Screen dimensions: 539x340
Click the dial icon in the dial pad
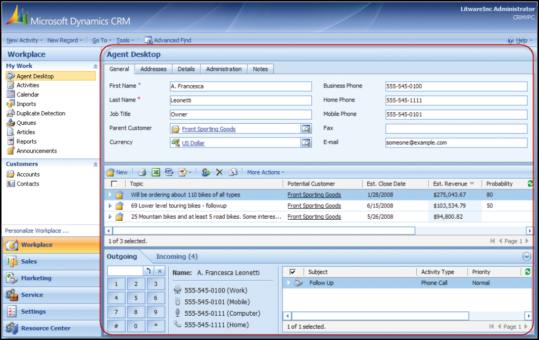(148, 271)
